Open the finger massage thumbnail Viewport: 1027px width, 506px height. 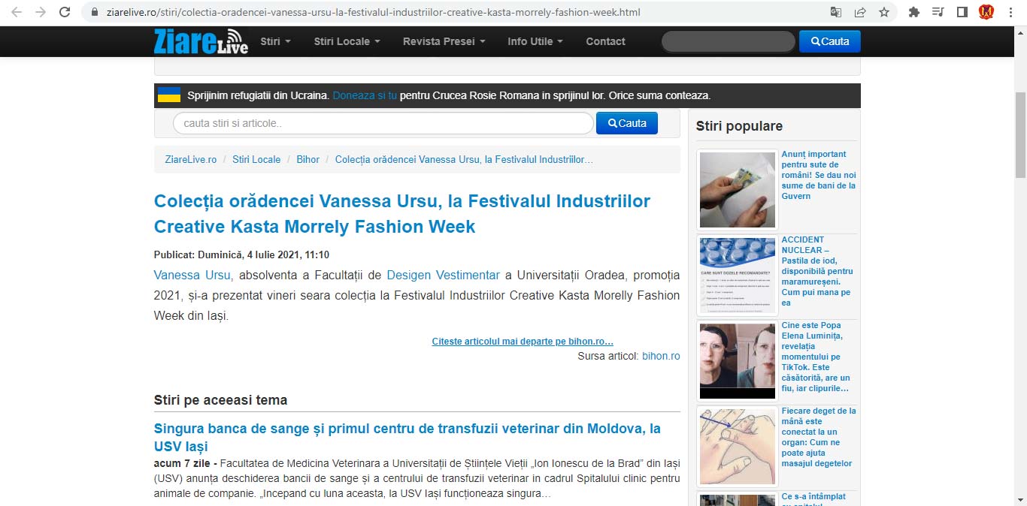tap(738, 447)
